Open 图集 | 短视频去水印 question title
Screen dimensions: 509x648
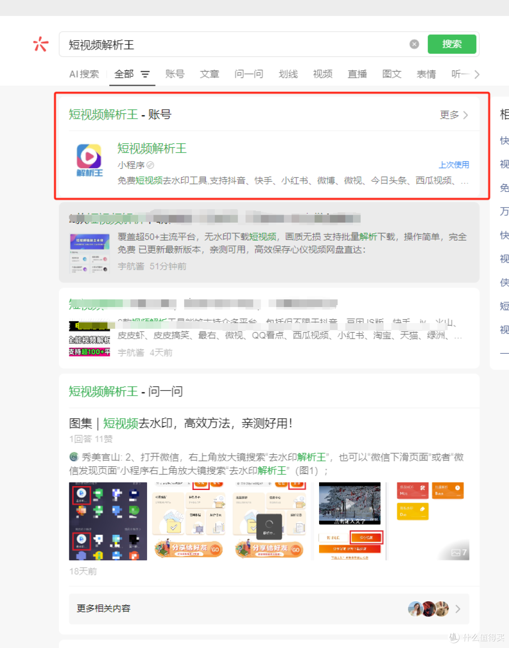pos(181,423)
